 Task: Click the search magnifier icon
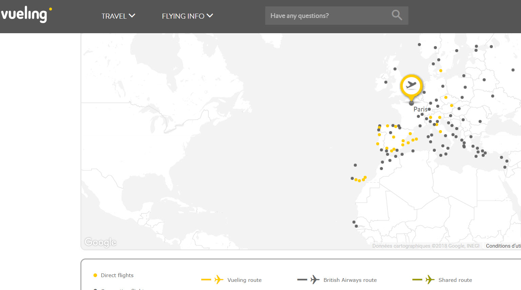397,15
